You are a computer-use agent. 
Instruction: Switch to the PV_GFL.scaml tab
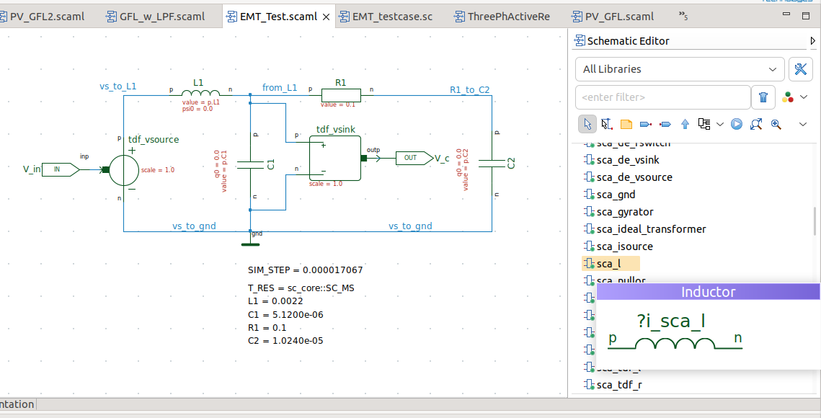pos(613,17)
